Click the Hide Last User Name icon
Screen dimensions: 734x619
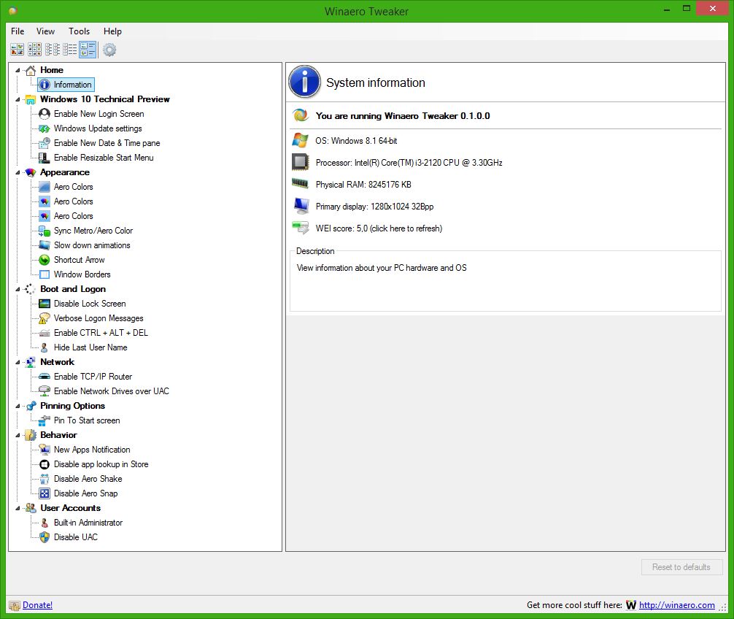(44, 347)
